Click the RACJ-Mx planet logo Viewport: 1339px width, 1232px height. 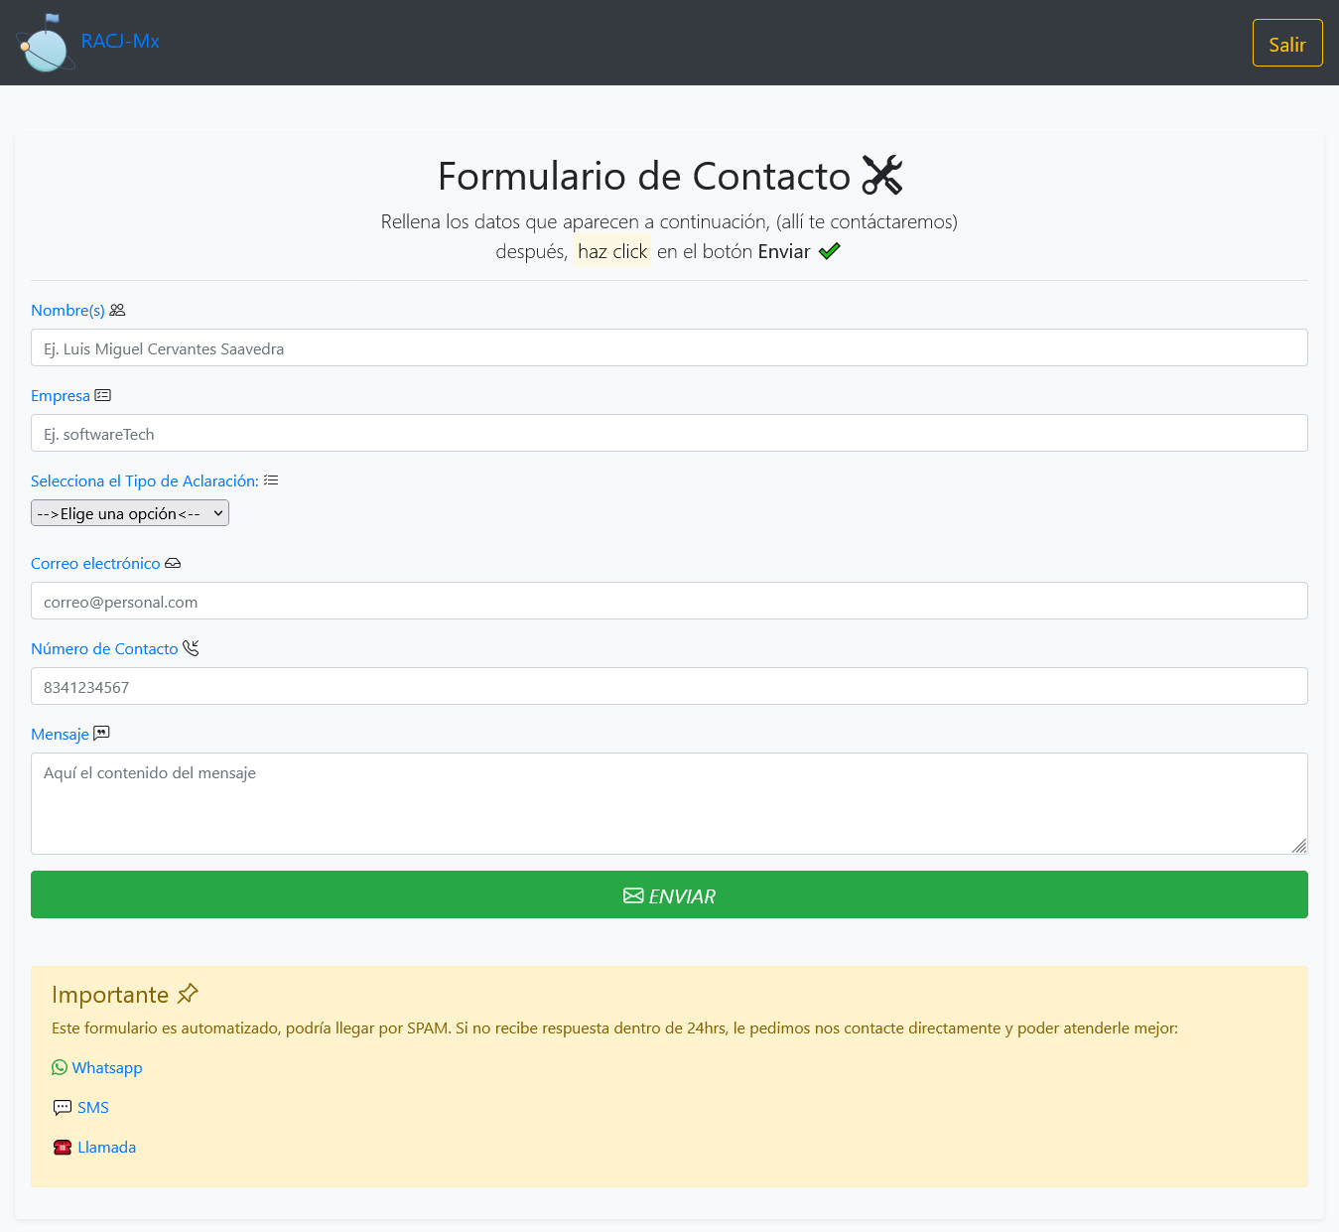point(45,43)
